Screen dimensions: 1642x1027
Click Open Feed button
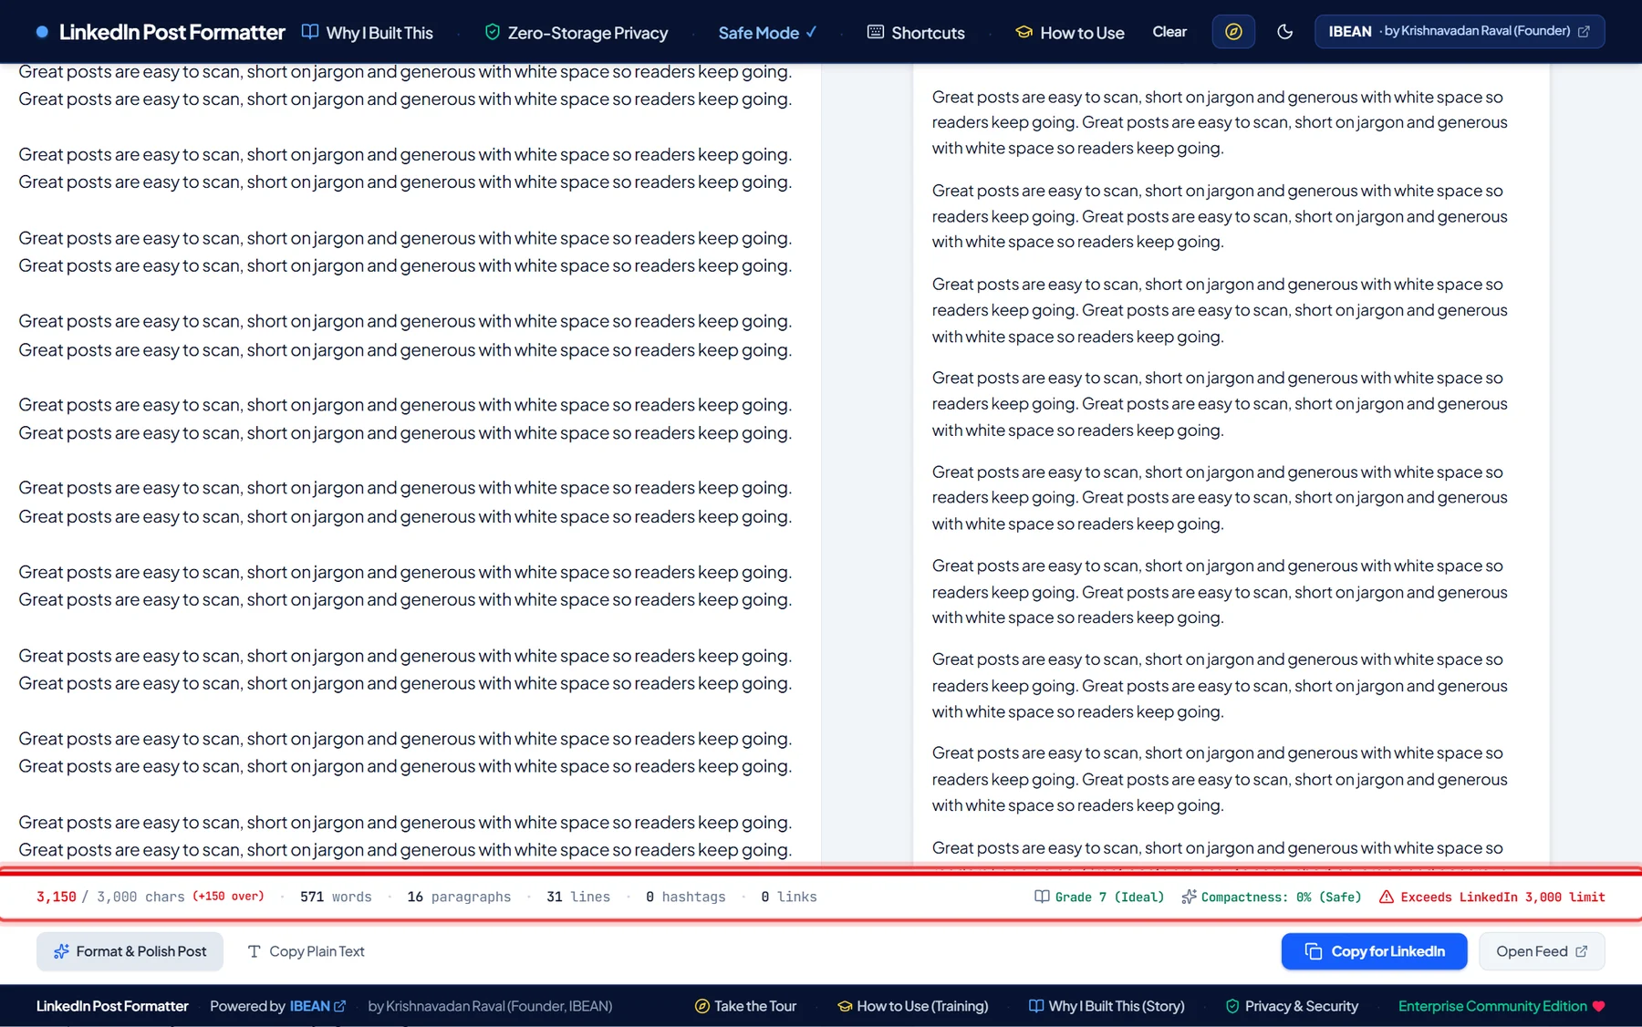coord(1542,951)
